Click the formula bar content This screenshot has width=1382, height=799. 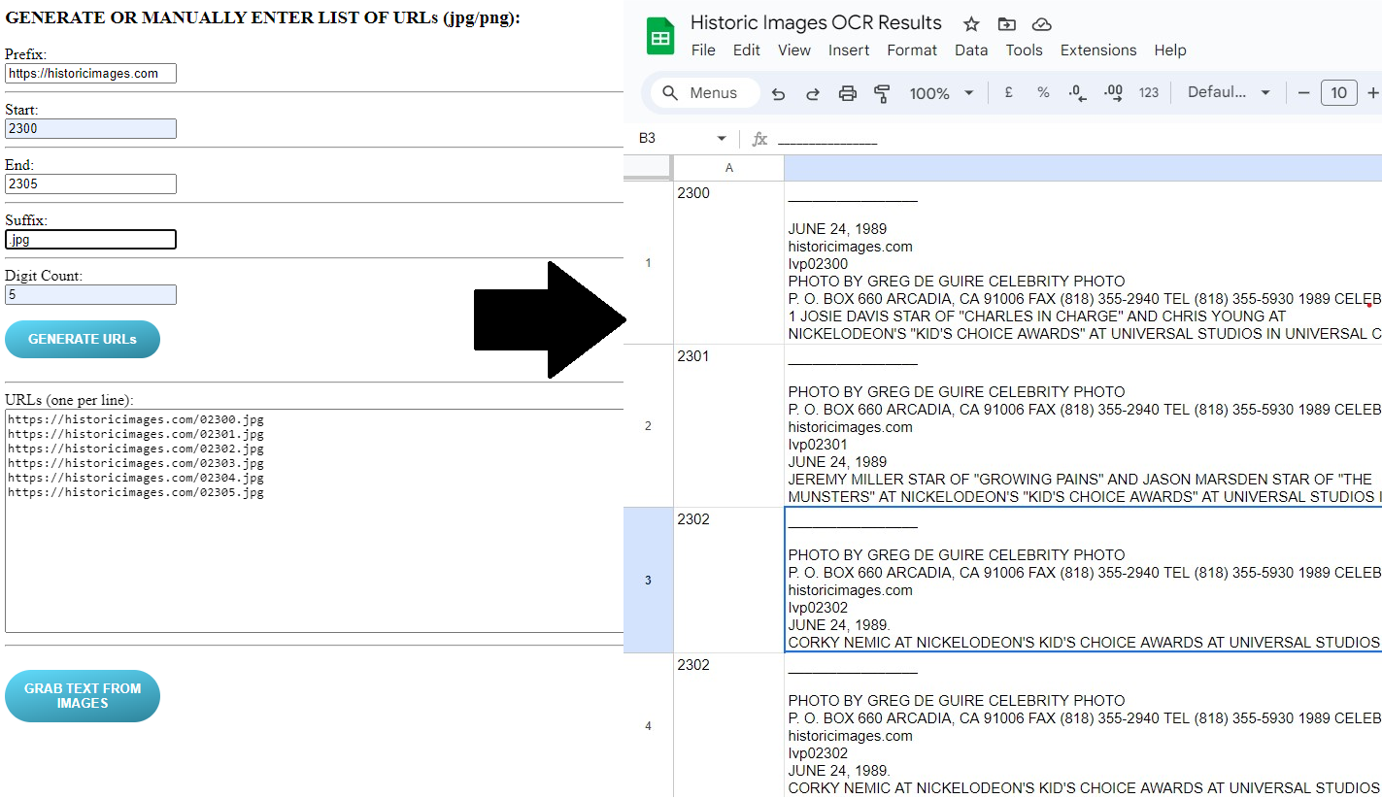pyautogui.click(x=827, y=140)
